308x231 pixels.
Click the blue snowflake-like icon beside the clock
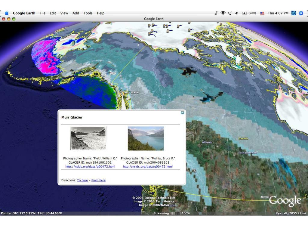coord(294,13)
